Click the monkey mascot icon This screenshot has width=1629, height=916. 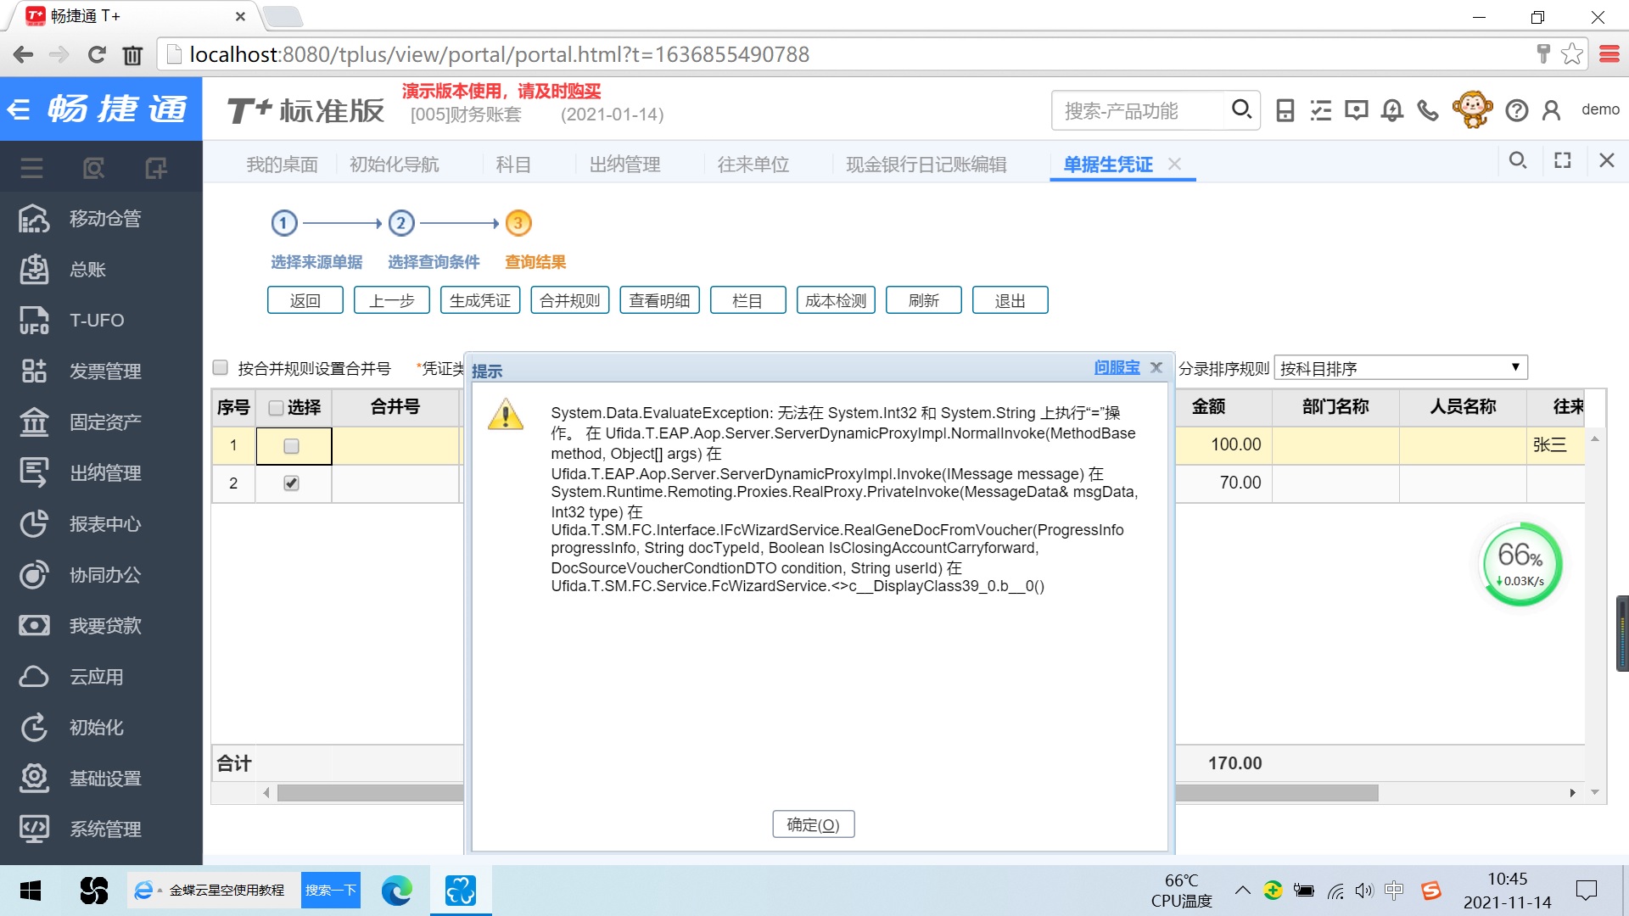tap(1472, 109)
